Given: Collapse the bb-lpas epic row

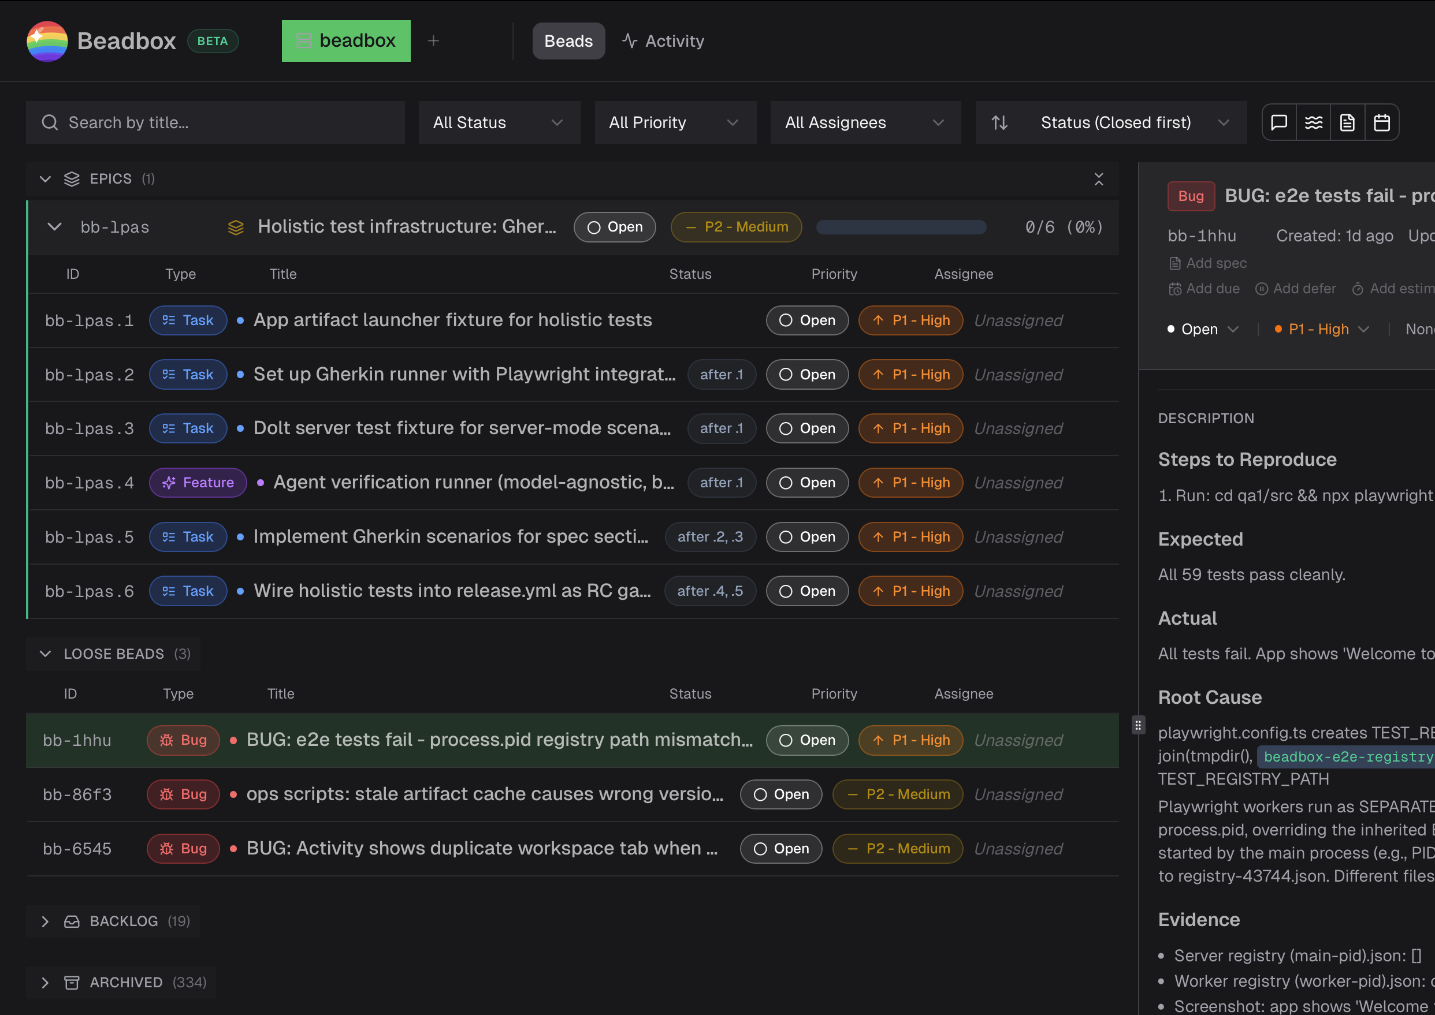Looking at the screenshot, I should click(x=54, y=227).
